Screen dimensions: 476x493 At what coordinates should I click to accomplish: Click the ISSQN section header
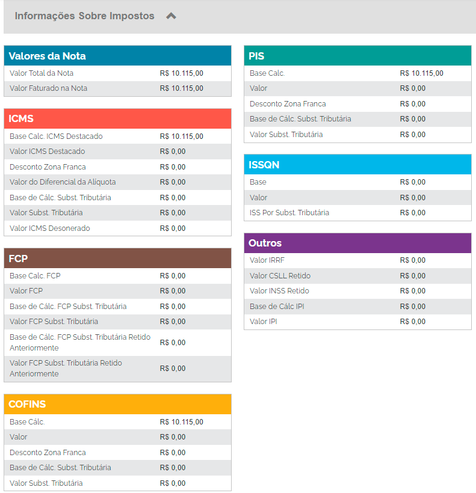click(357, 165)
